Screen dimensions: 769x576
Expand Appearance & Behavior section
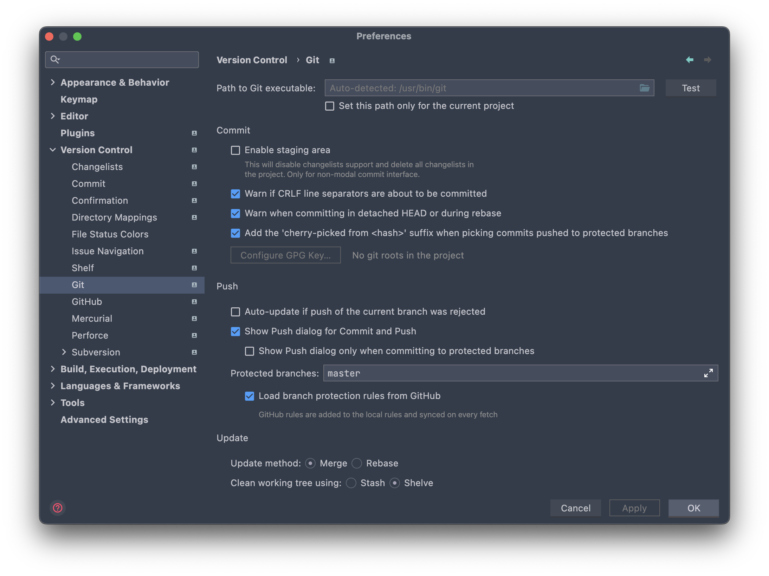click(53, 82)
